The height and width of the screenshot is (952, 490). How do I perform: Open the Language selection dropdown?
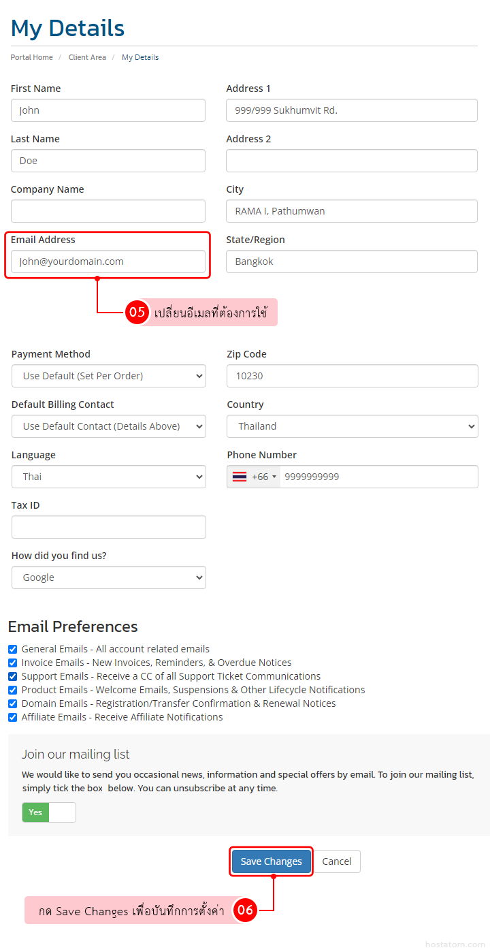pyautogui.click(x=109, y=477)
